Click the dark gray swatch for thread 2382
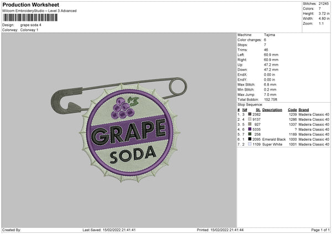Viewport: 332px width, 234px height. 250,114
